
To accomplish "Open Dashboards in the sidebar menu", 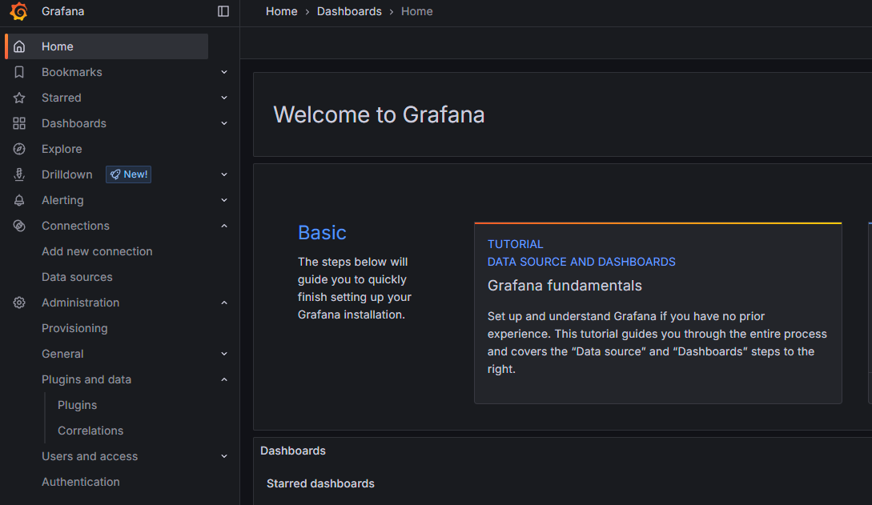I will pyautogui.click(x=74, y=123).
